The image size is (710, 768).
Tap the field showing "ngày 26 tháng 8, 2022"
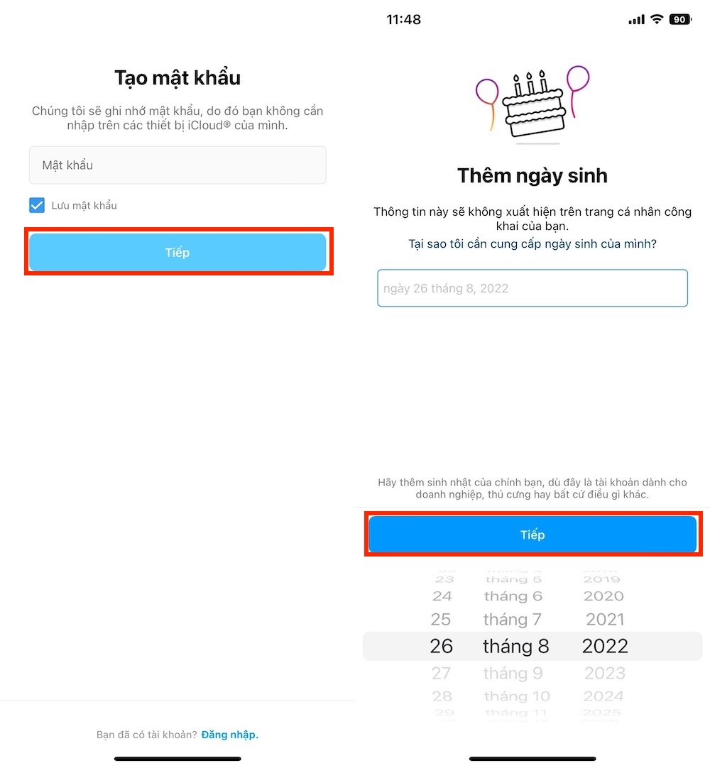[532, 288]
